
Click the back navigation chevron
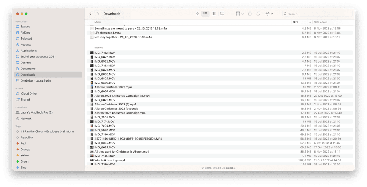[90, 14]
